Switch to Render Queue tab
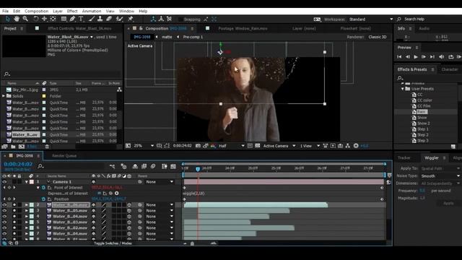 click(64, 156)
